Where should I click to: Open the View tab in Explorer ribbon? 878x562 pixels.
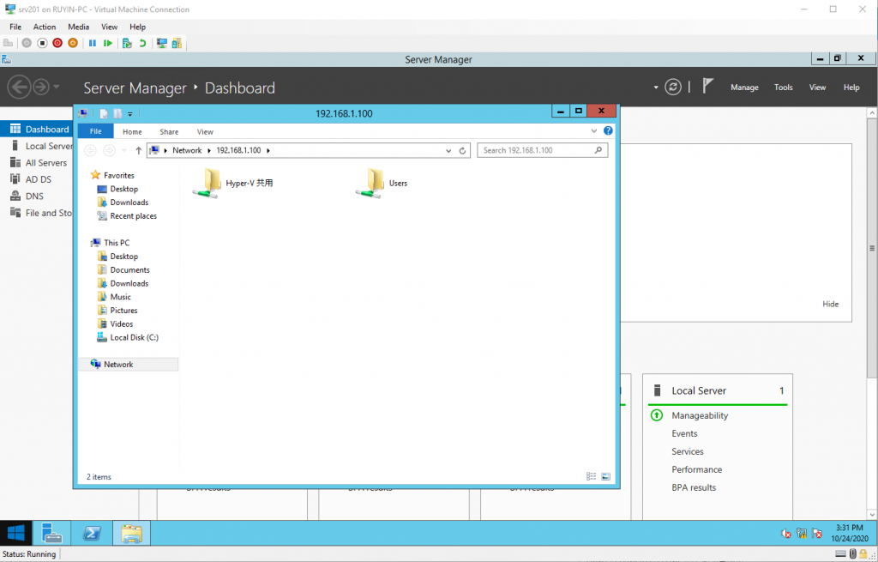pos(205,131)
